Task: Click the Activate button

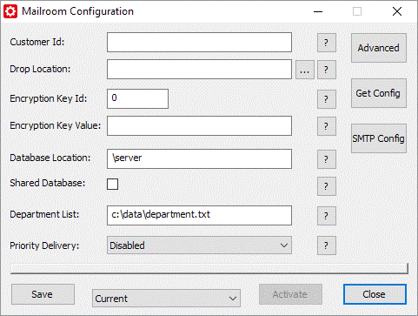Action: tap(290, 294)
